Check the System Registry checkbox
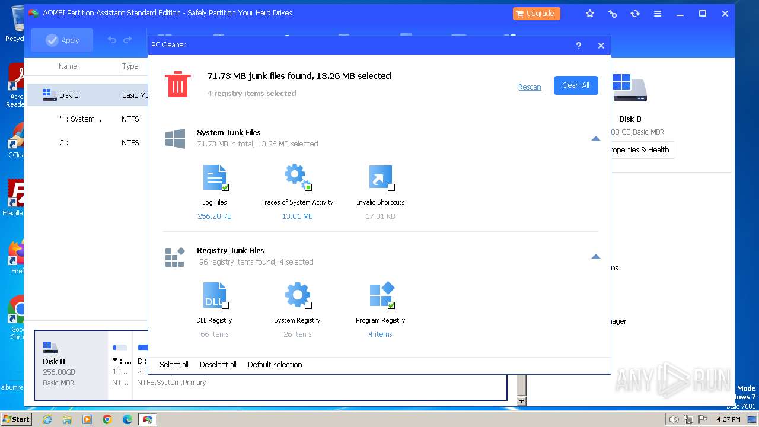The width and height of the screenshot is (759, 427). (x=308, y=305)
